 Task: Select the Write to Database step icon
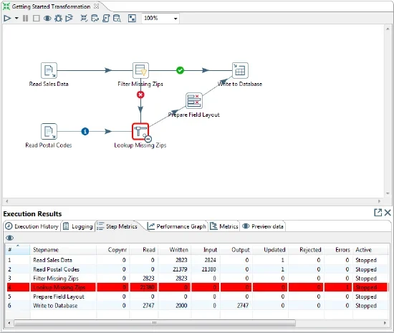pos(240,70)
